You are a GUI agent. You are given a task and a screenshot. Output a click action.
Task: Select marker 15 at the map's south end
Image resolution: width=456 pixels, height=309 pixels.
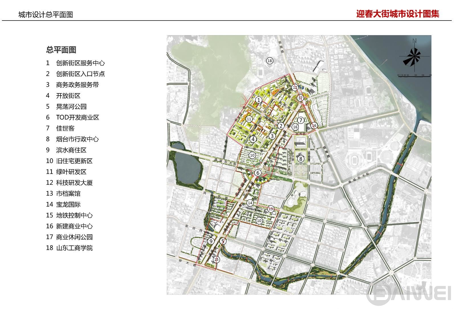tap(216, 259)
